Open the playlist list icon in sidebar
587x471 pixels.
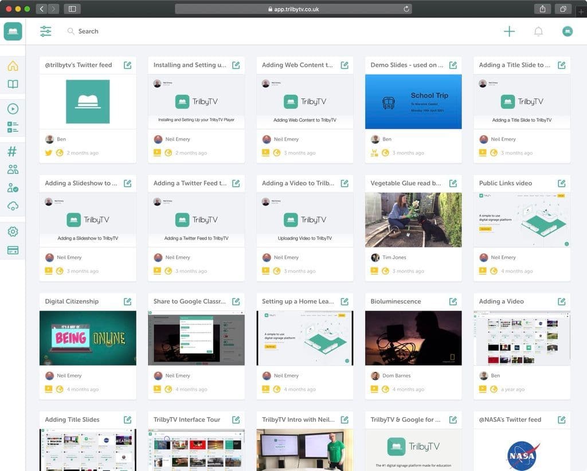tap(13, 127)
